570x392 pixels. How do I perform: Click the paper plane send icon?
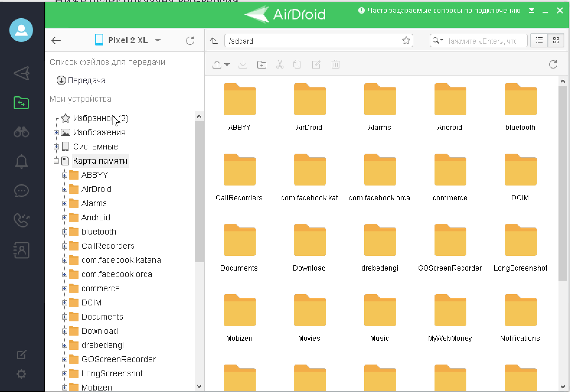[x=21, y=73]
